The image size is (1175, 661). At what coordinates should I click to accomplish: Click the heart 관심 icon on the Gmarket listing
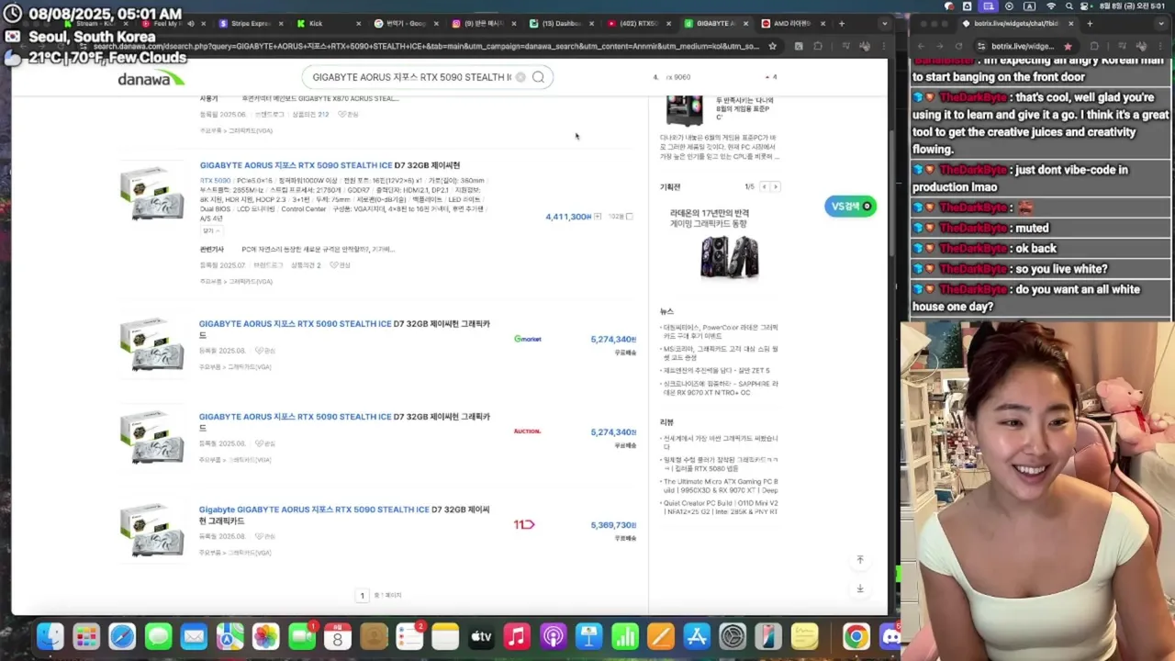[264, 351]
